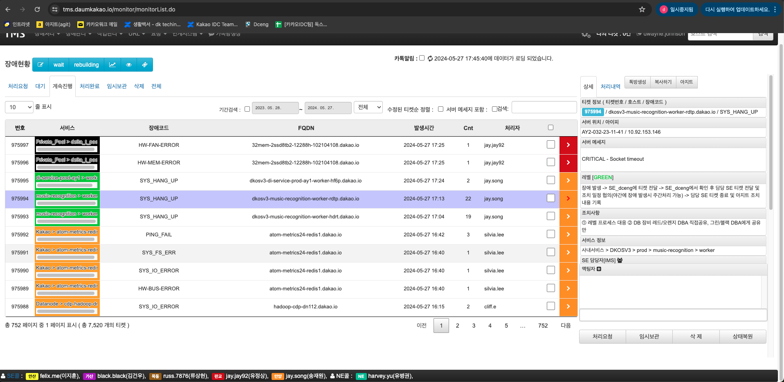This screenshot has height=382, width=784.
Task: Open the 아지트(agit) bookmark
Action: point(54,25)
